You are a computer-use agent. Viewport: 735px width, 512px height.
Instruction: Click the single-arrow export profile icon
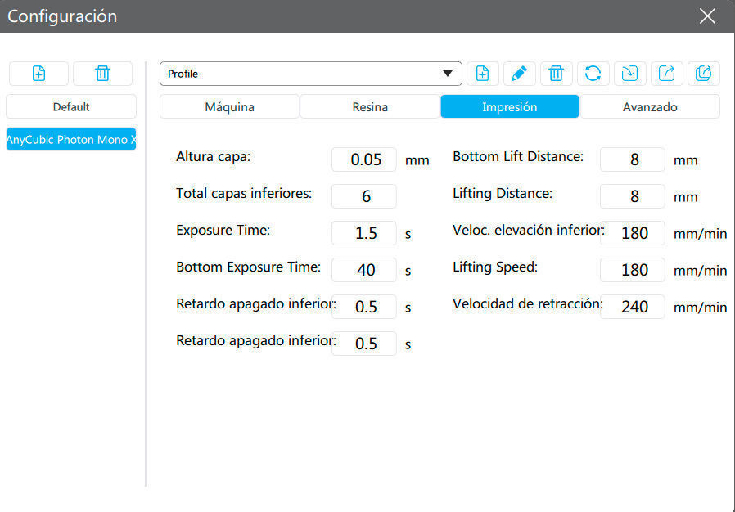(x=666, y=74)
